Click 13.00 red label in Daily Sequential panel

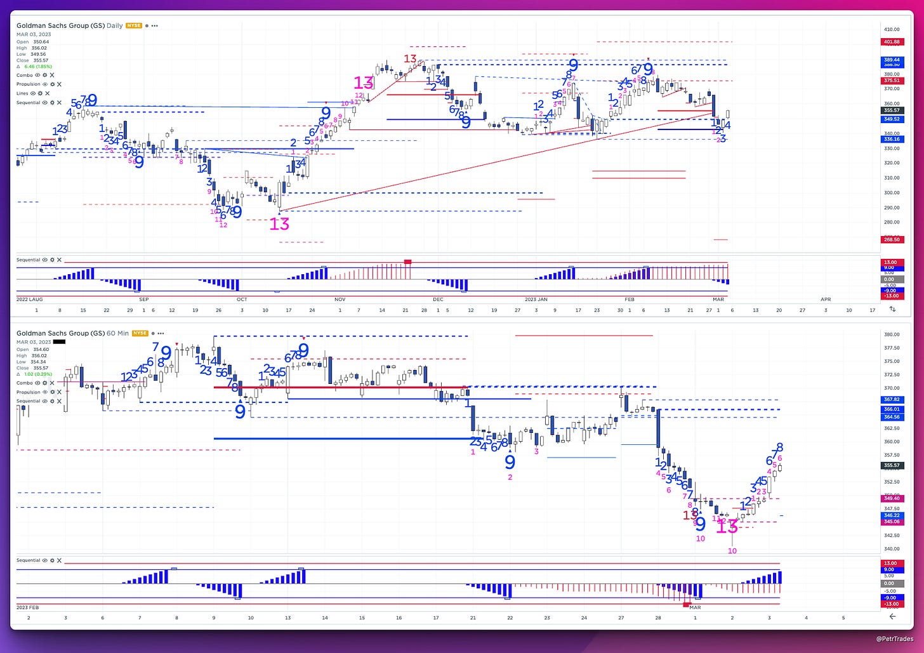point(891,262)
